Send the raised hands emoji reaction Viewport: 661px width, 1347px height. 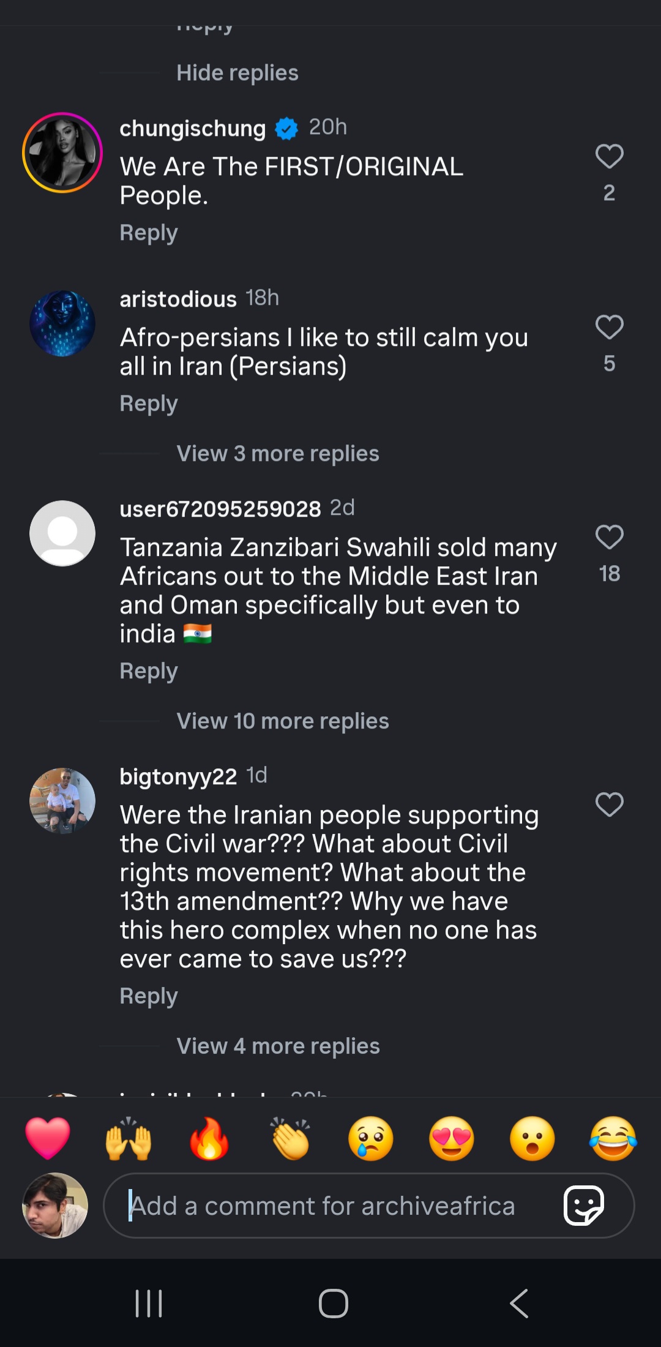(x=129, y=1139)
